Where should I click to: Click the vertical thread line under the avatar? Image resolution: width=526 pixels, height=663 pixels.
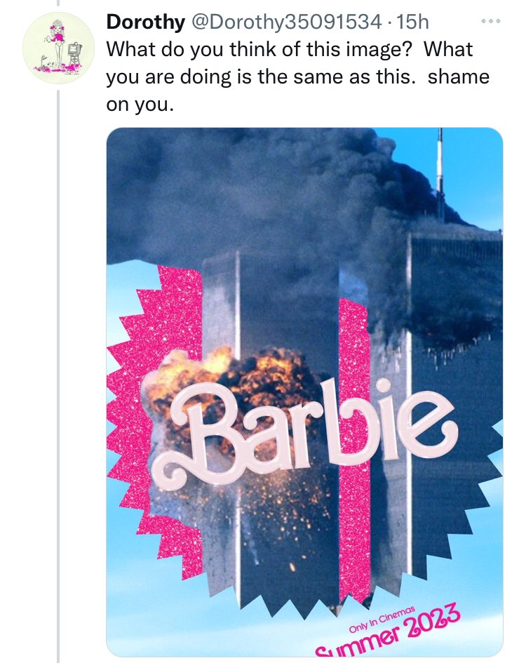[58, 351]
